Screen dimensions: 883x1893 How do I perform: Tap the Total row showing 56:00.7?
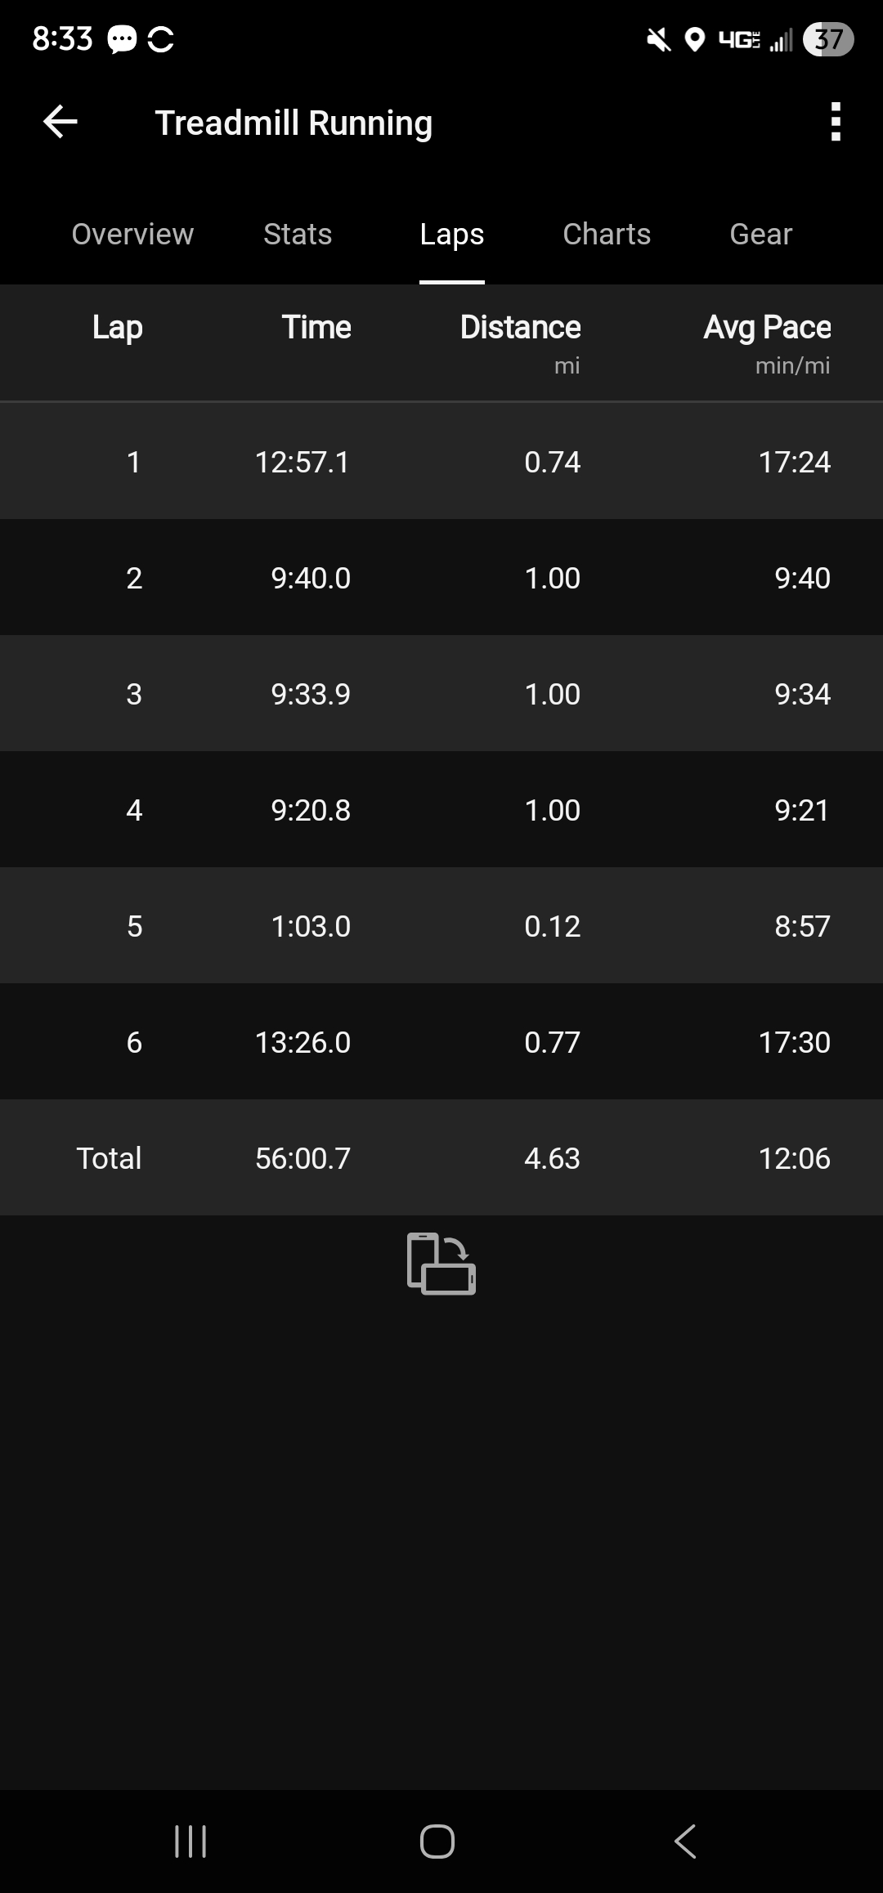pos(441,1158)
